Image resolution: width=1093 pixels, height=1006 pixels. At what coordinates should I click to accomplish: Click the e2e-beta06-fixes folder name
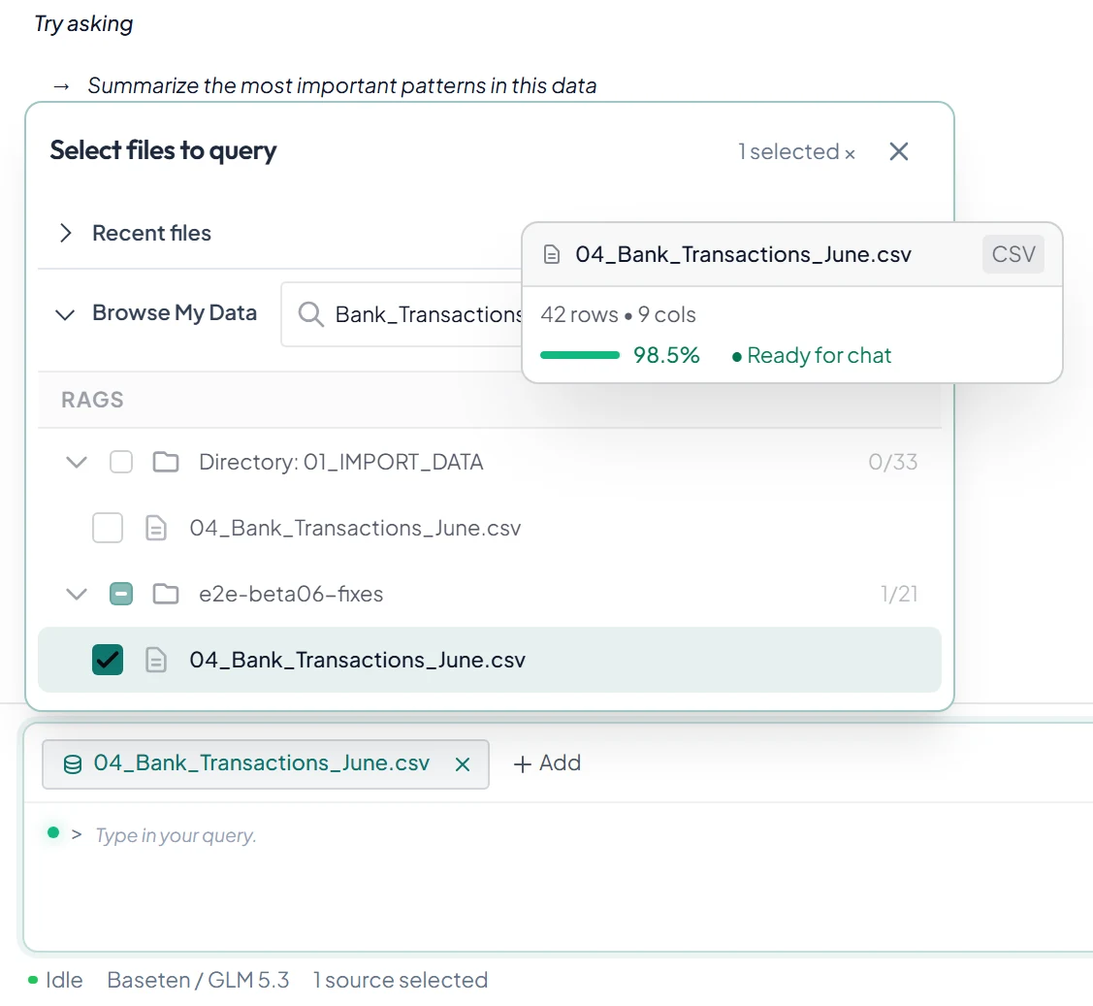coord(291,594)
